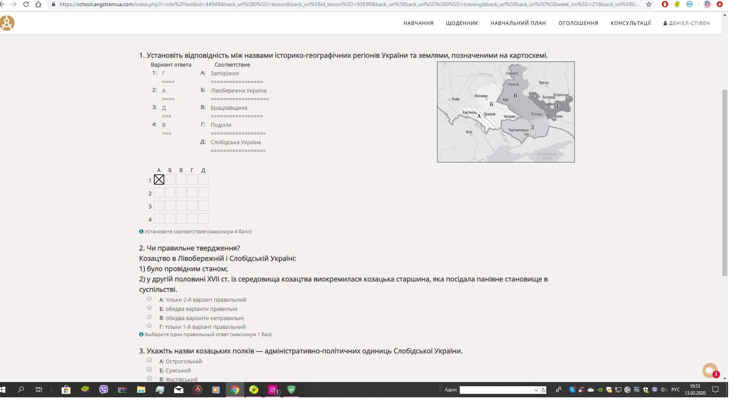Open the КОНСУЛЬТАЦІЇ link
This screenshot has height=413, width=735.
pos(630,23)
